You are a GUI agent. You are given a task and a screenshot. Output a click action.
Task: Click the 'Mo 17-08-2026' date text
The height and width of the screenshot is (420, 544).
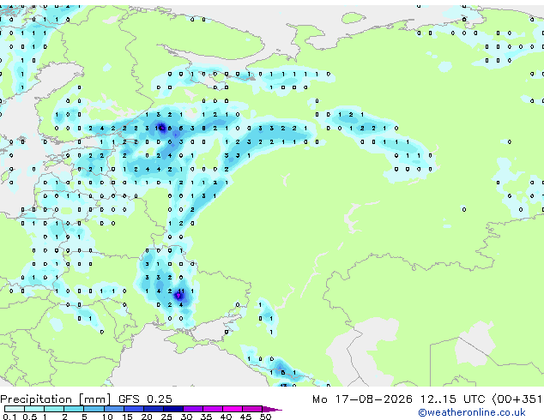pyautogui.click(x=362, y=399)
